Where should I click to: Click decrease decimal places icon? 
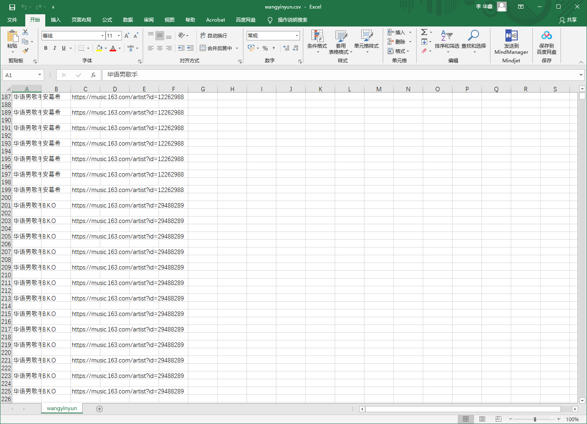pyautogui.click(x=296, y=48)
